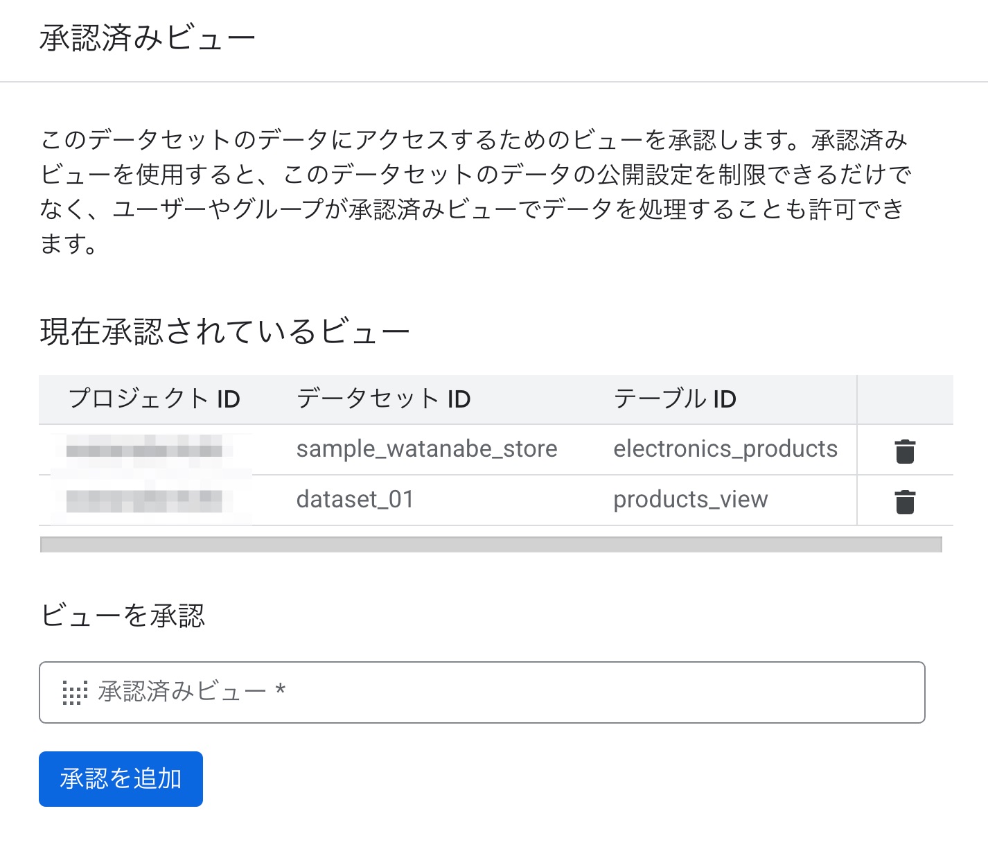Image resolution: width=988 pixels, height=847 pixels.
Task: Click the プロジェクト ID column header
Action: [x=155, y=399]
